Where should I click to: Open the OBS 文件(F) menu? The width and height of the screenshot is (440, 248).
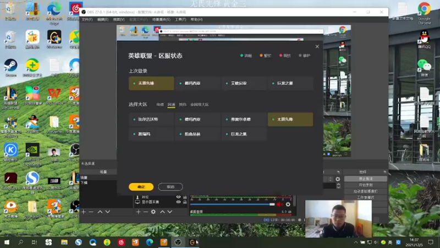tap(87, 19)
